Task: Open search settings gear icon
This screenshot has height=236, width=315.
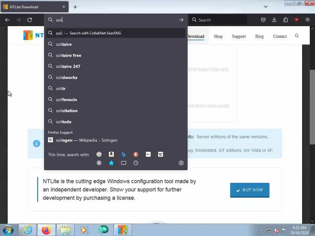Action: (x=181, y=163)
